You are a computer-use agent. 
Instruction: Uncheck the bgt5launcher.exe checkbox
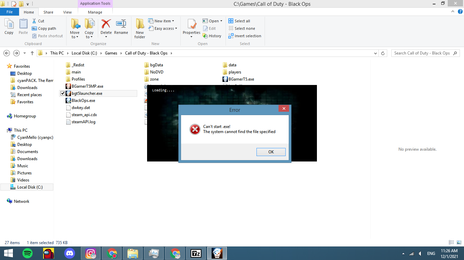63,93
